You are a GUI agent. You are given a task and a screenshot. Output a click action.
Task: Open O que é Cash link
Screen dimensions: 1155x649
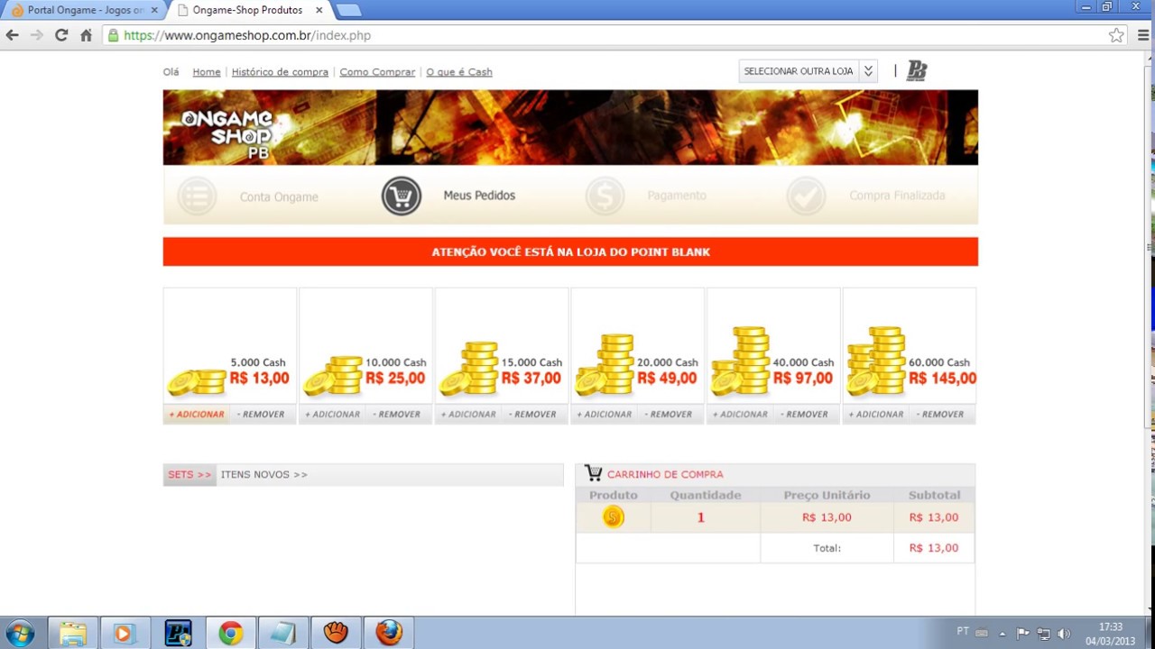pyautogui.click(x=459, y=72)
